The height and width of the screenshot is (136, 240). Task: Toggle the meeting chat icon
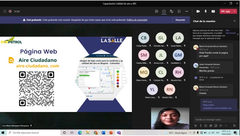coord(164,11)
